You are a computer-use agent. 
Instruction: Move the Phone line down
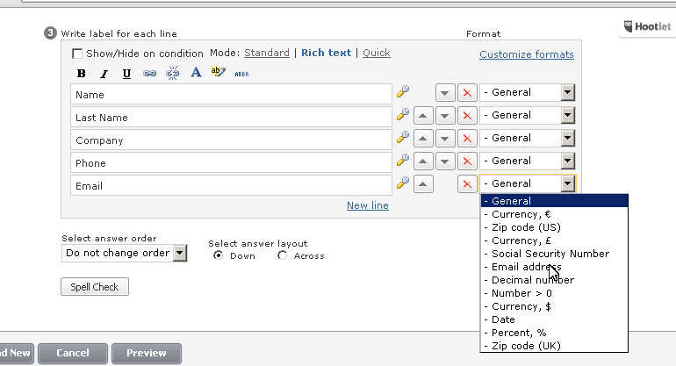point(445,161)
